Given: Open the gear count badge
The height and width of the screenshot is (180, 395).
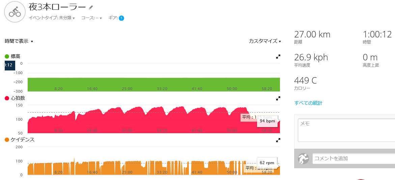Looking at the screenshot, I should [x=121, y=18].
